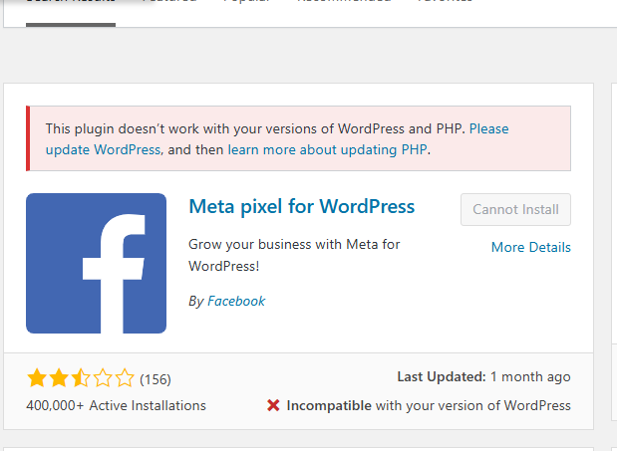Click the Facebook logo plugin icon
The width and height of the screenshot is (617, 451).
(x=96, y=263)
